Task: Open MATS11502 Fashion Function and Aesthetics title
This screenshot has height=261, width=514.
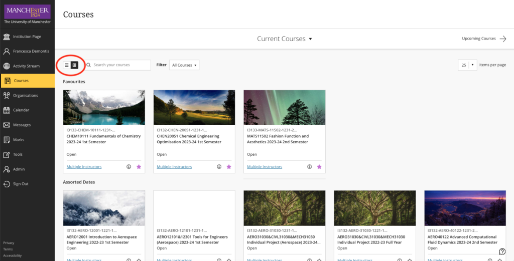Action: pos(278,139)
